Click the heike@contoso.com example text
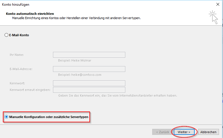Screen dimensions: 223x138 point(80,75)
